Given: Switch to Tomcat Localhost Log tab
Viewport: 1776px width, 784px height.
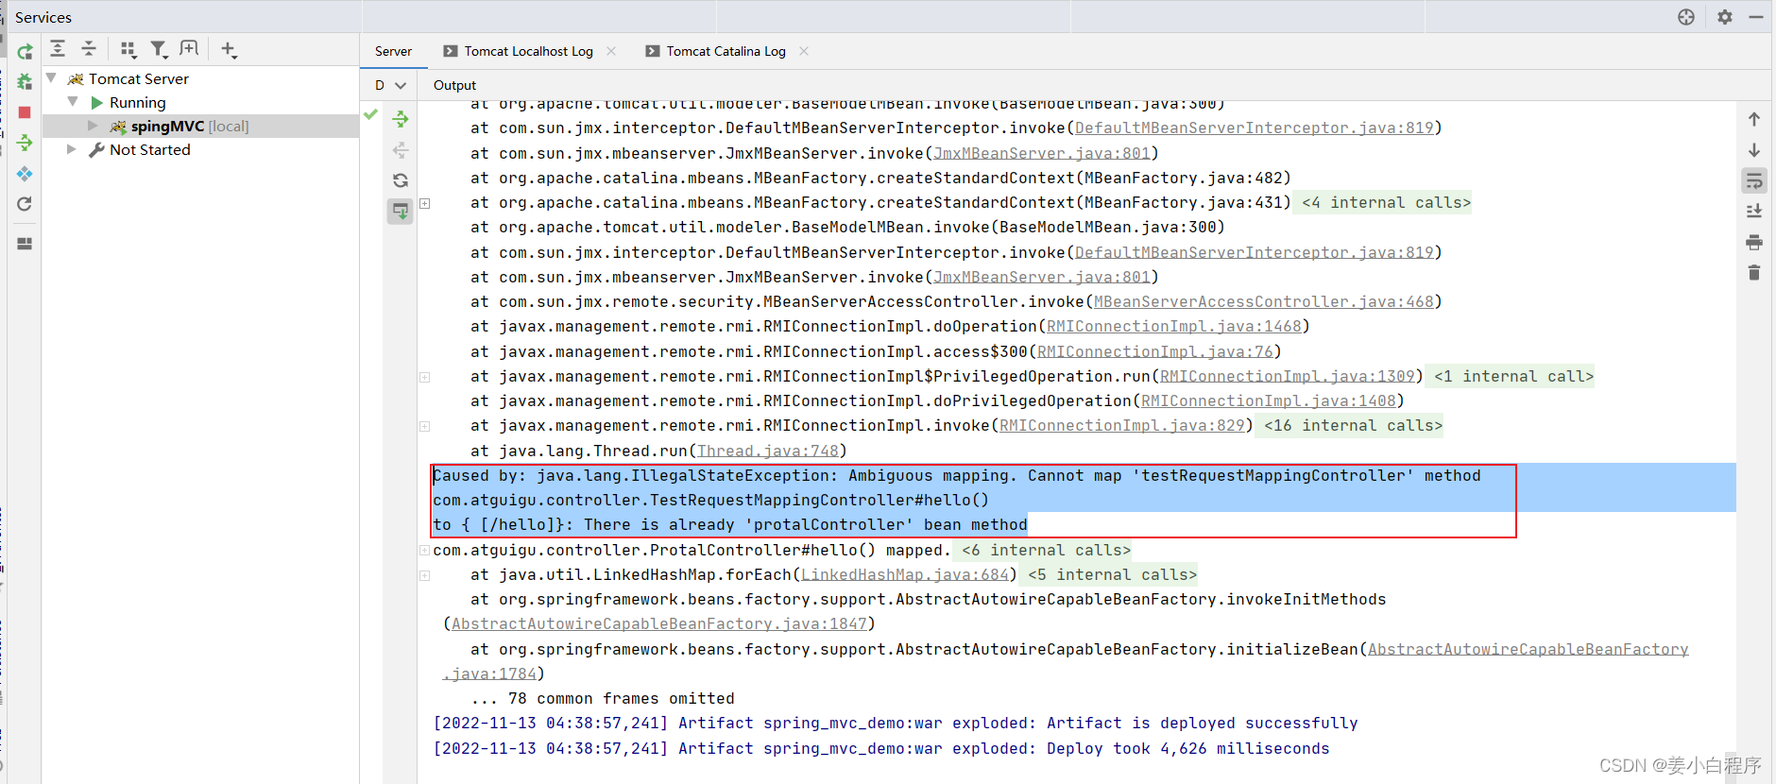Looking at the screenshot, I should (528, 51).
